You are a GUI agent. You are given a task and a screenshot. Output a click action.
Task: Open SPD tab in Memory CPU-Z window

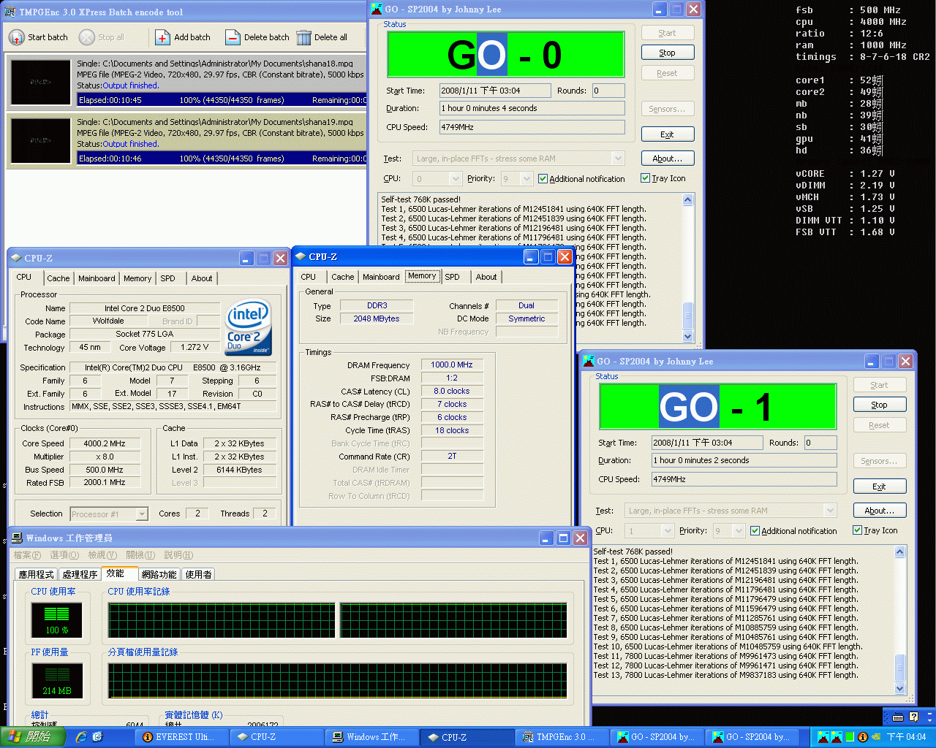coord(453,277)
